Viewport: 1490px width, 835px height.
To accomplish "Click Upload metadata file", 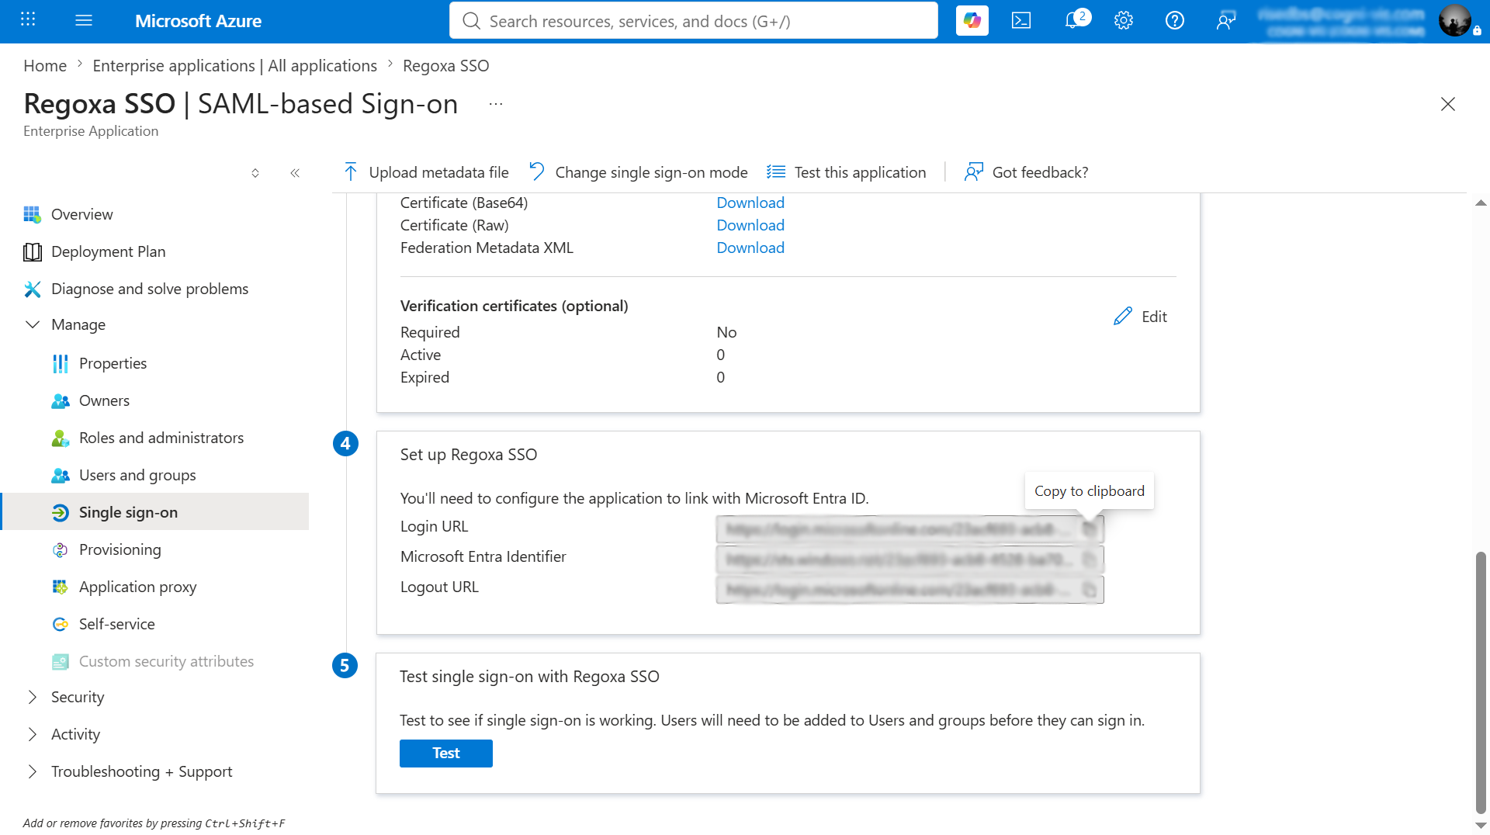I will pyautogui.click(x=426, y=172).
